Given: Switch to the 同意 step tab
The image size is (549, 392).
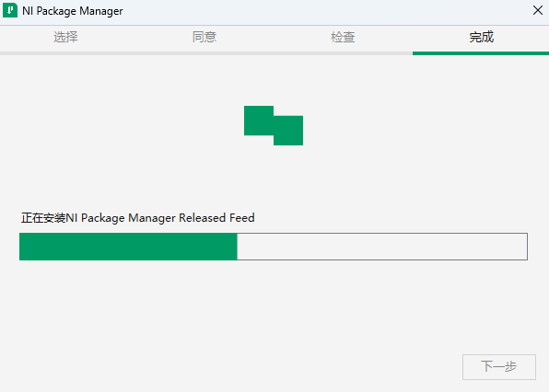Looking at the screenshot, I should click(x=204, y=37).
